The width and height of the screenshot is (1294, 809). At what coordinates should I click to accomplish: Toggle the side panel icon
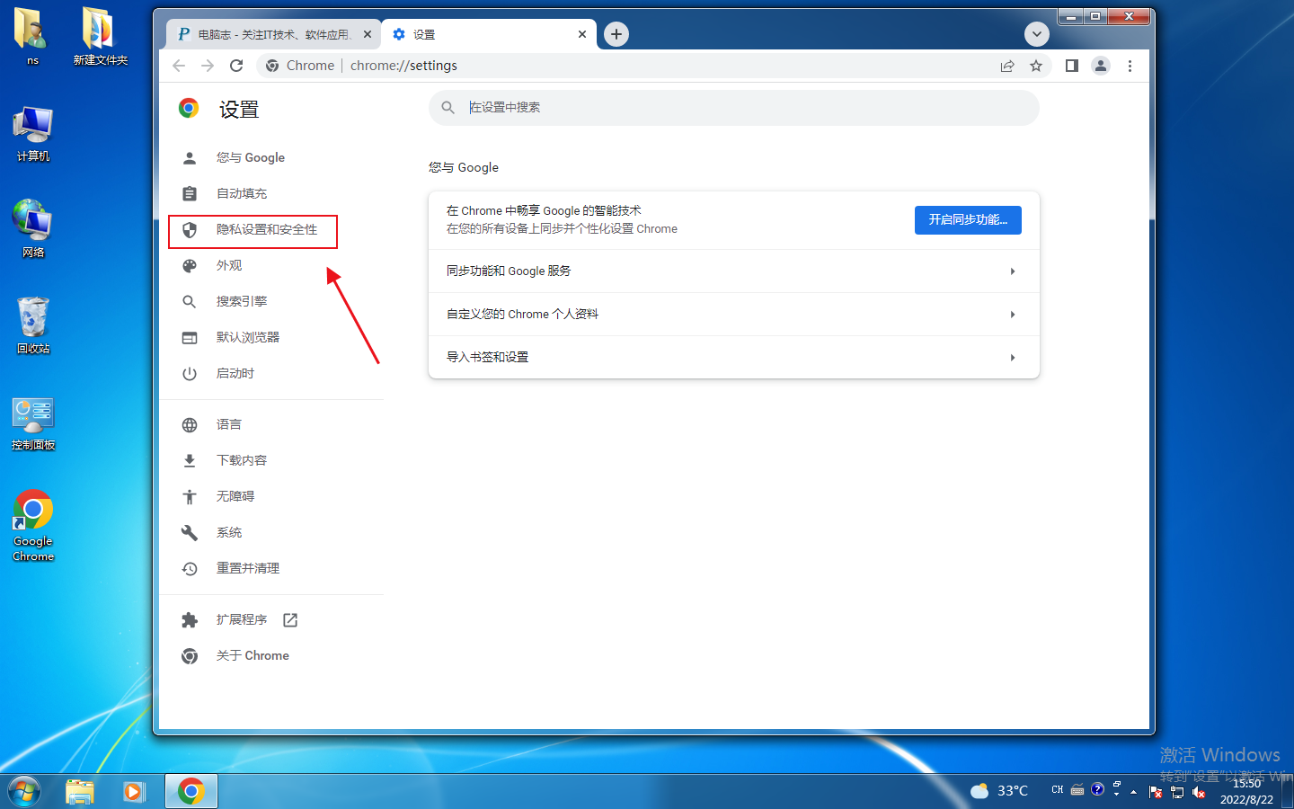(1071, 66)
